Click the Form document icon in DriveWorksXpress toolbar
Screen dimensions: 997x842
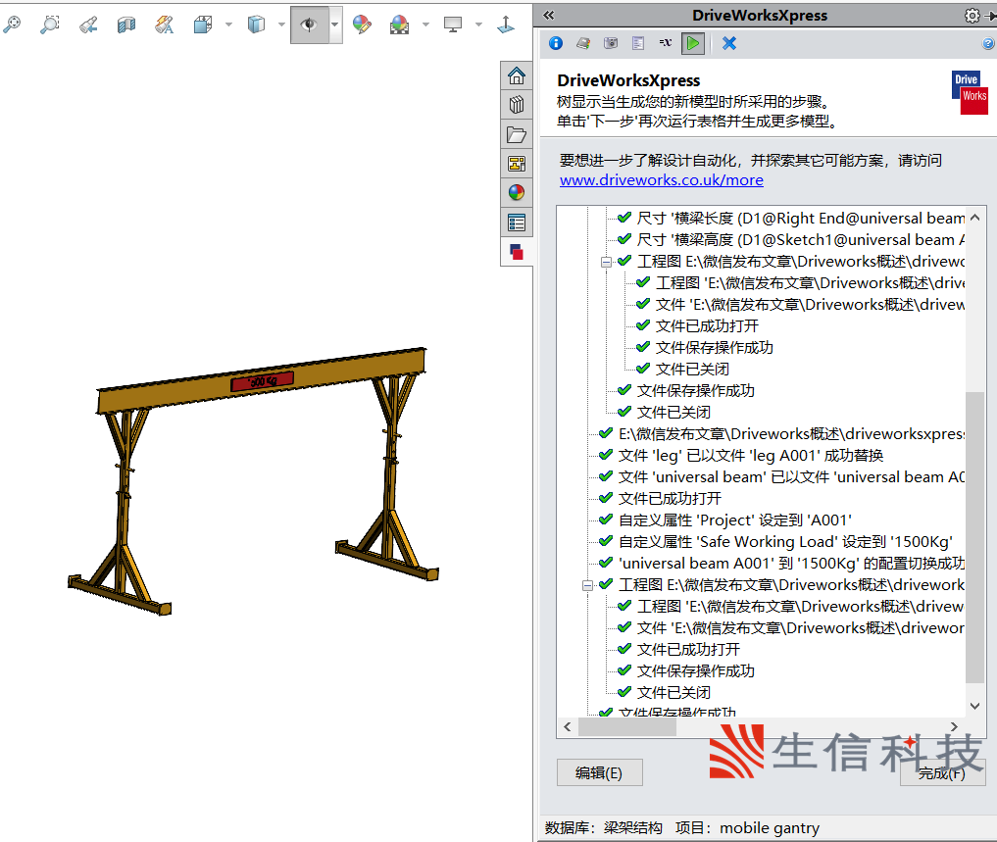(638, 43)
